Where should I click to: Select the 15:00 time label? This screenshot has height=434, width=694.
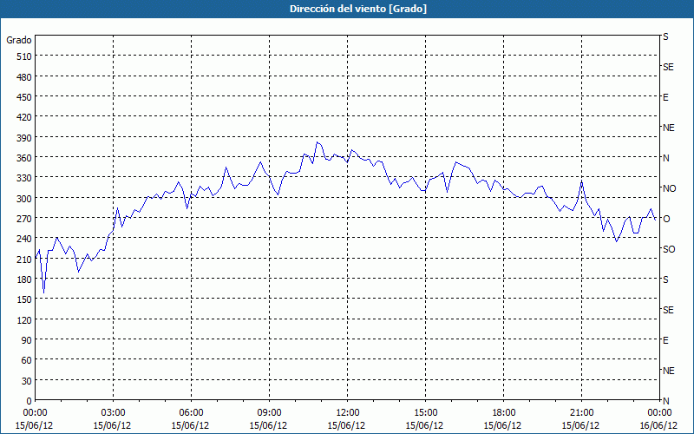425,413
